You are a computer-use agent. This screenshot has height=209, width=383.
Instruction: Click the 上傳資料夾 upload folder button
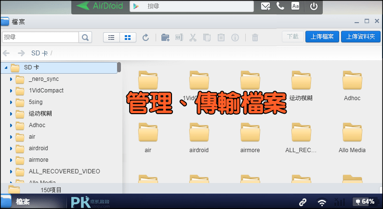(x=361, y=37)
